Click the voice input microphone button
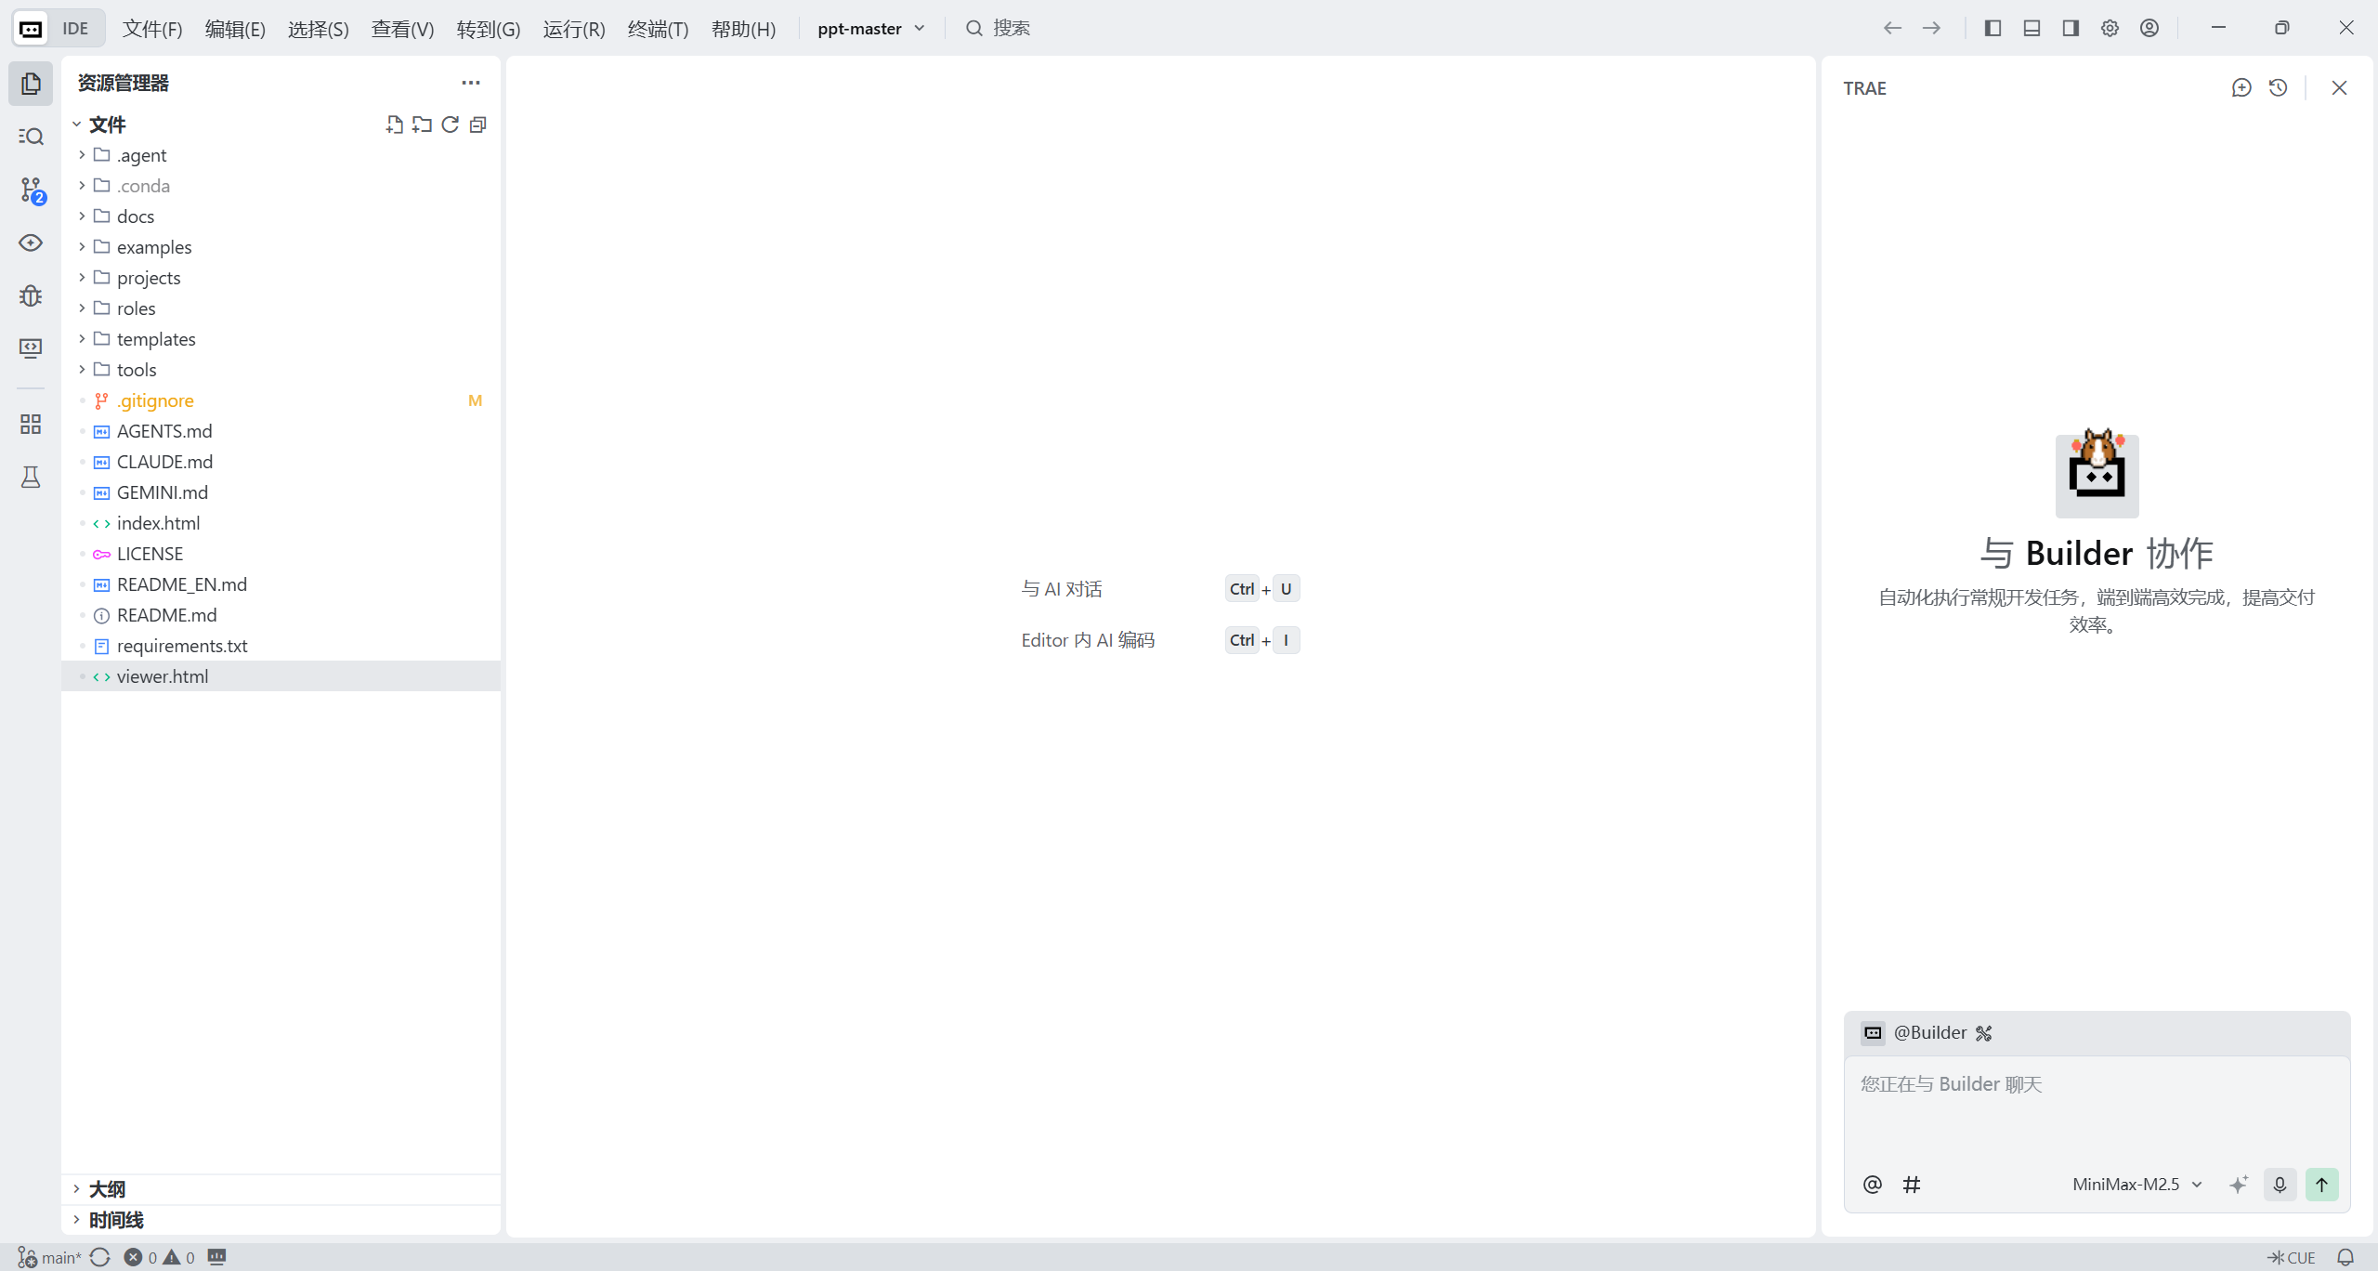Viewport: 2378px width, 1271px height. (2280, 1184)
